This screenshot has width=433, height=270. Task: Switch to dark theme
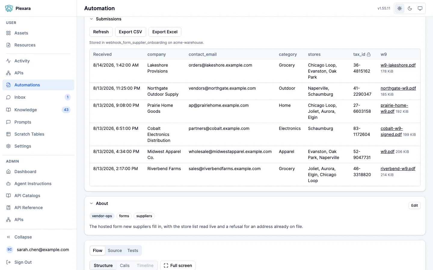tap(410, 8)
